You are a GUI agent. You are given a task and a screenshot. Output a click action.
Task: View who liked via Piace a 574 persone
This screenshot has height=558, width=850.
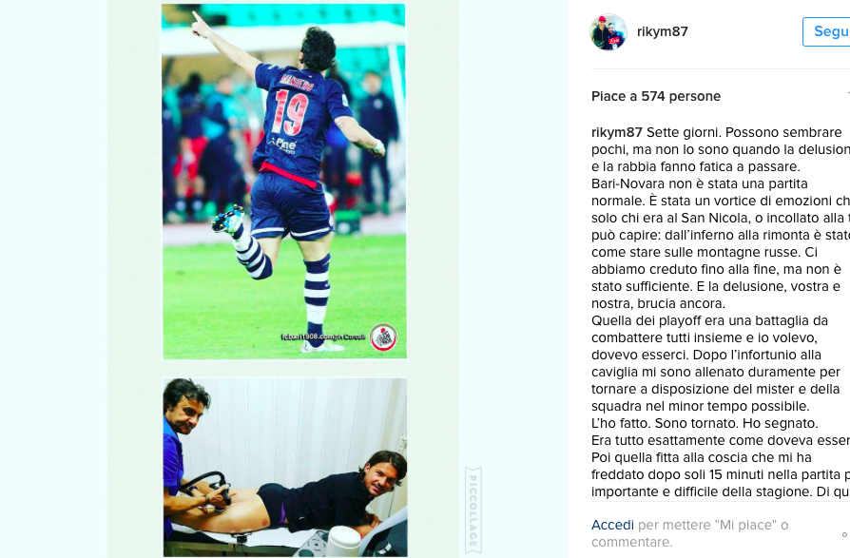(656, 96)
